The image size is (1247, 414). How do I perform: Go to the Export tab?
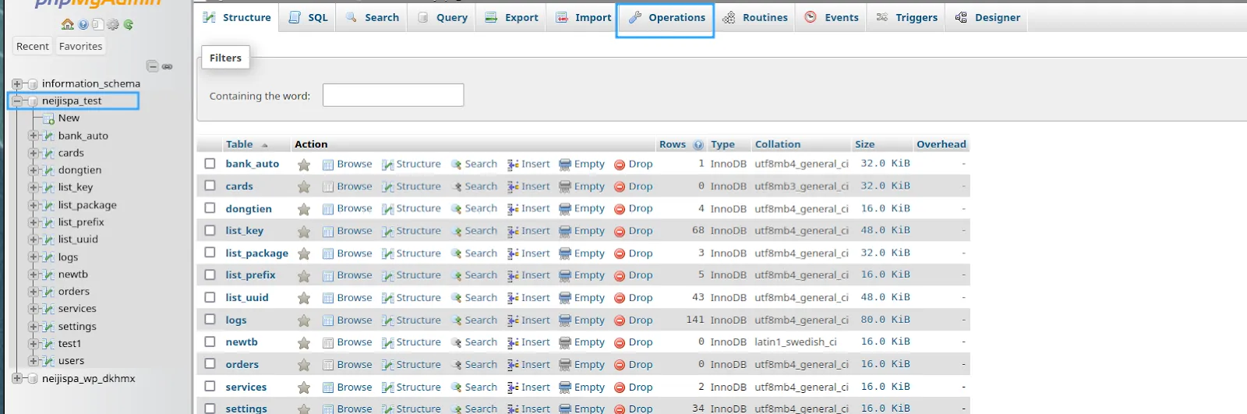511,17
